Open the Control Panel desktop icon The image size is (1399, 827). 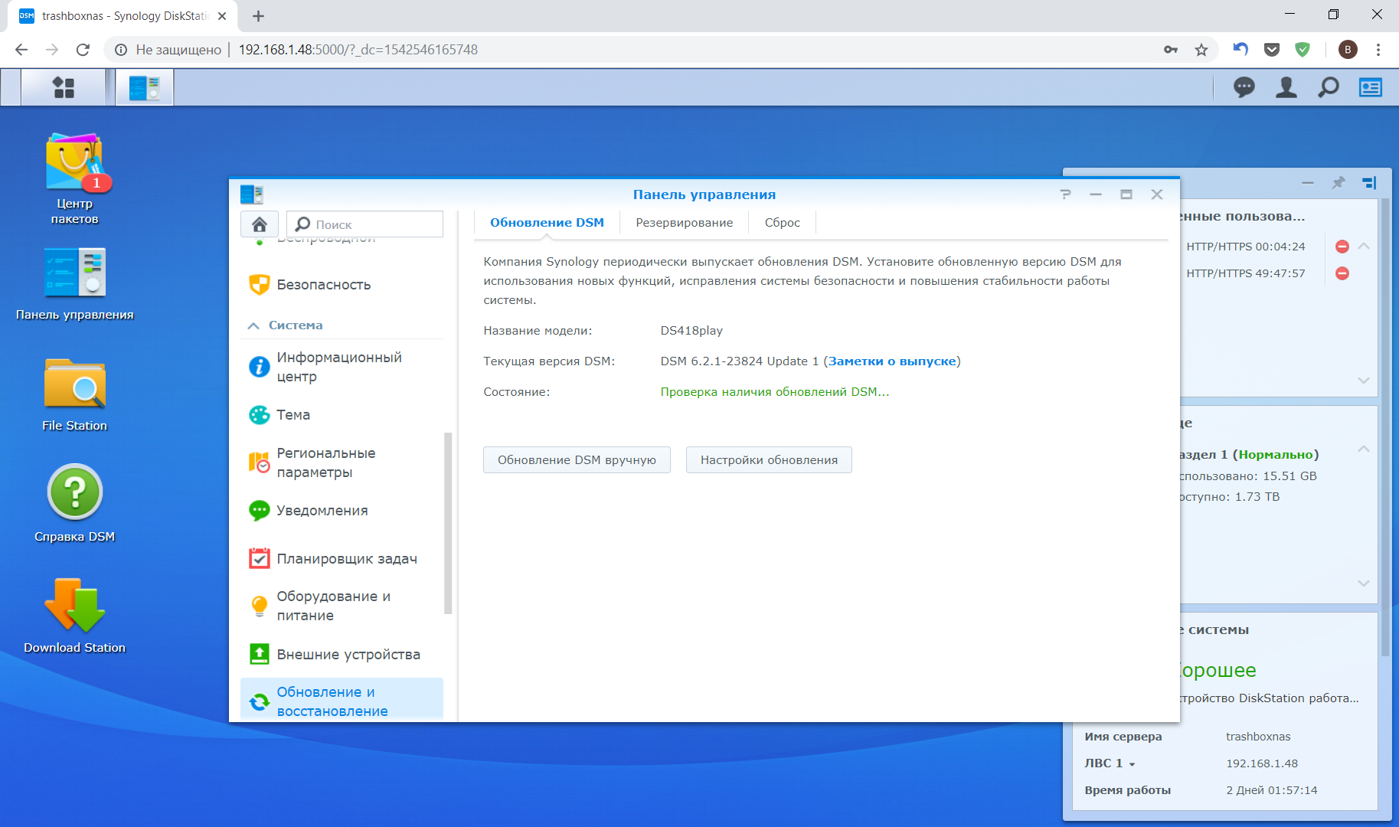pos(75,284)
